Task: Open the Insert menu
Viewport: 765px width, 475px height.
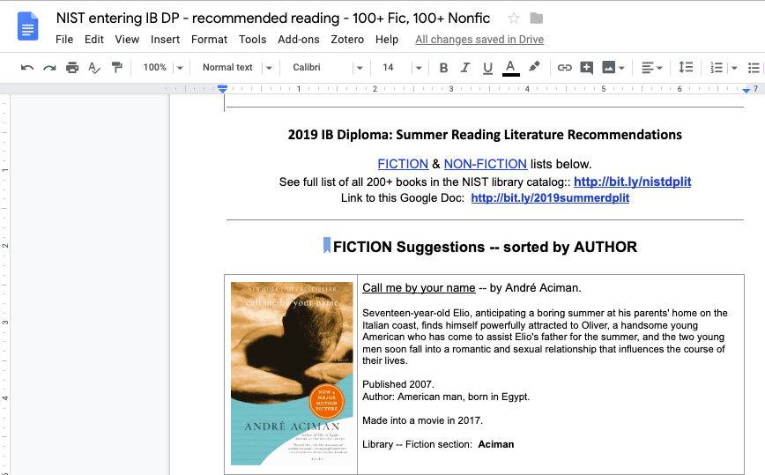Action: 165,40
